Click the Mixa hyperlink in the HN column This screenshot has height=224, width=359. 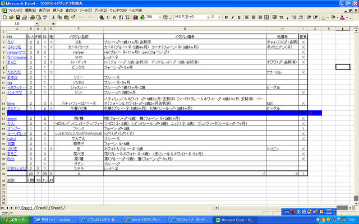pos(11,104)
